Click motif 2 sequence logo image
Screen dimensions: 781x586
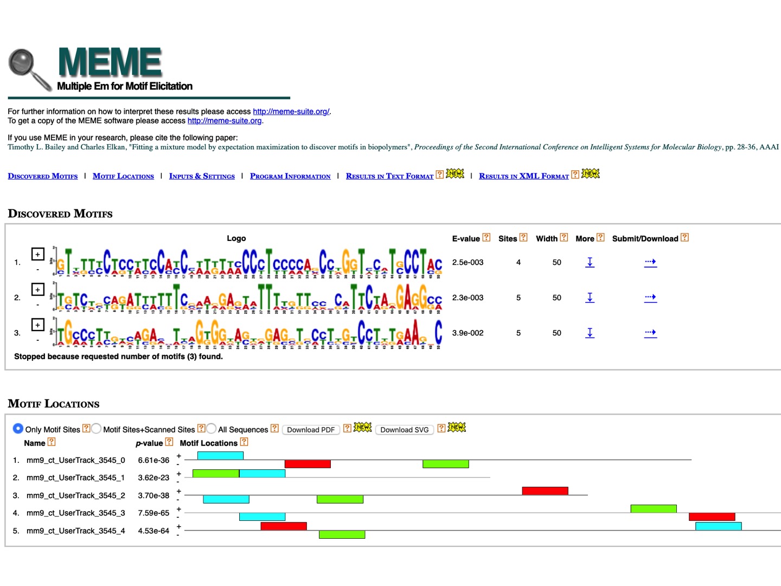pos(246,297)
